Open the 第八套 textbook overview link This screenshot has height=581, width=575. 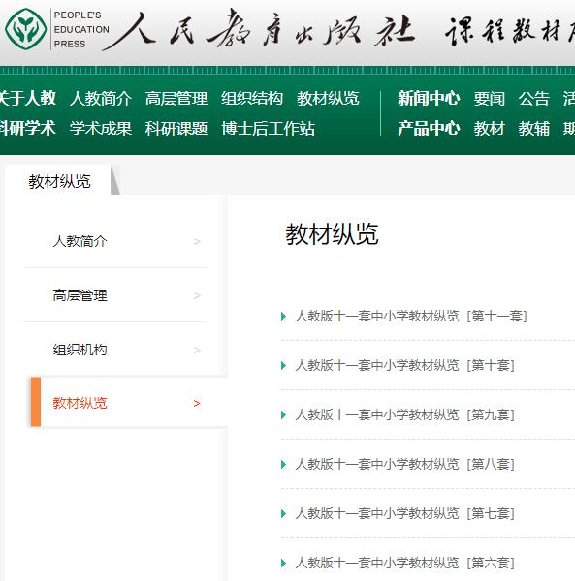tap(404, 464)
